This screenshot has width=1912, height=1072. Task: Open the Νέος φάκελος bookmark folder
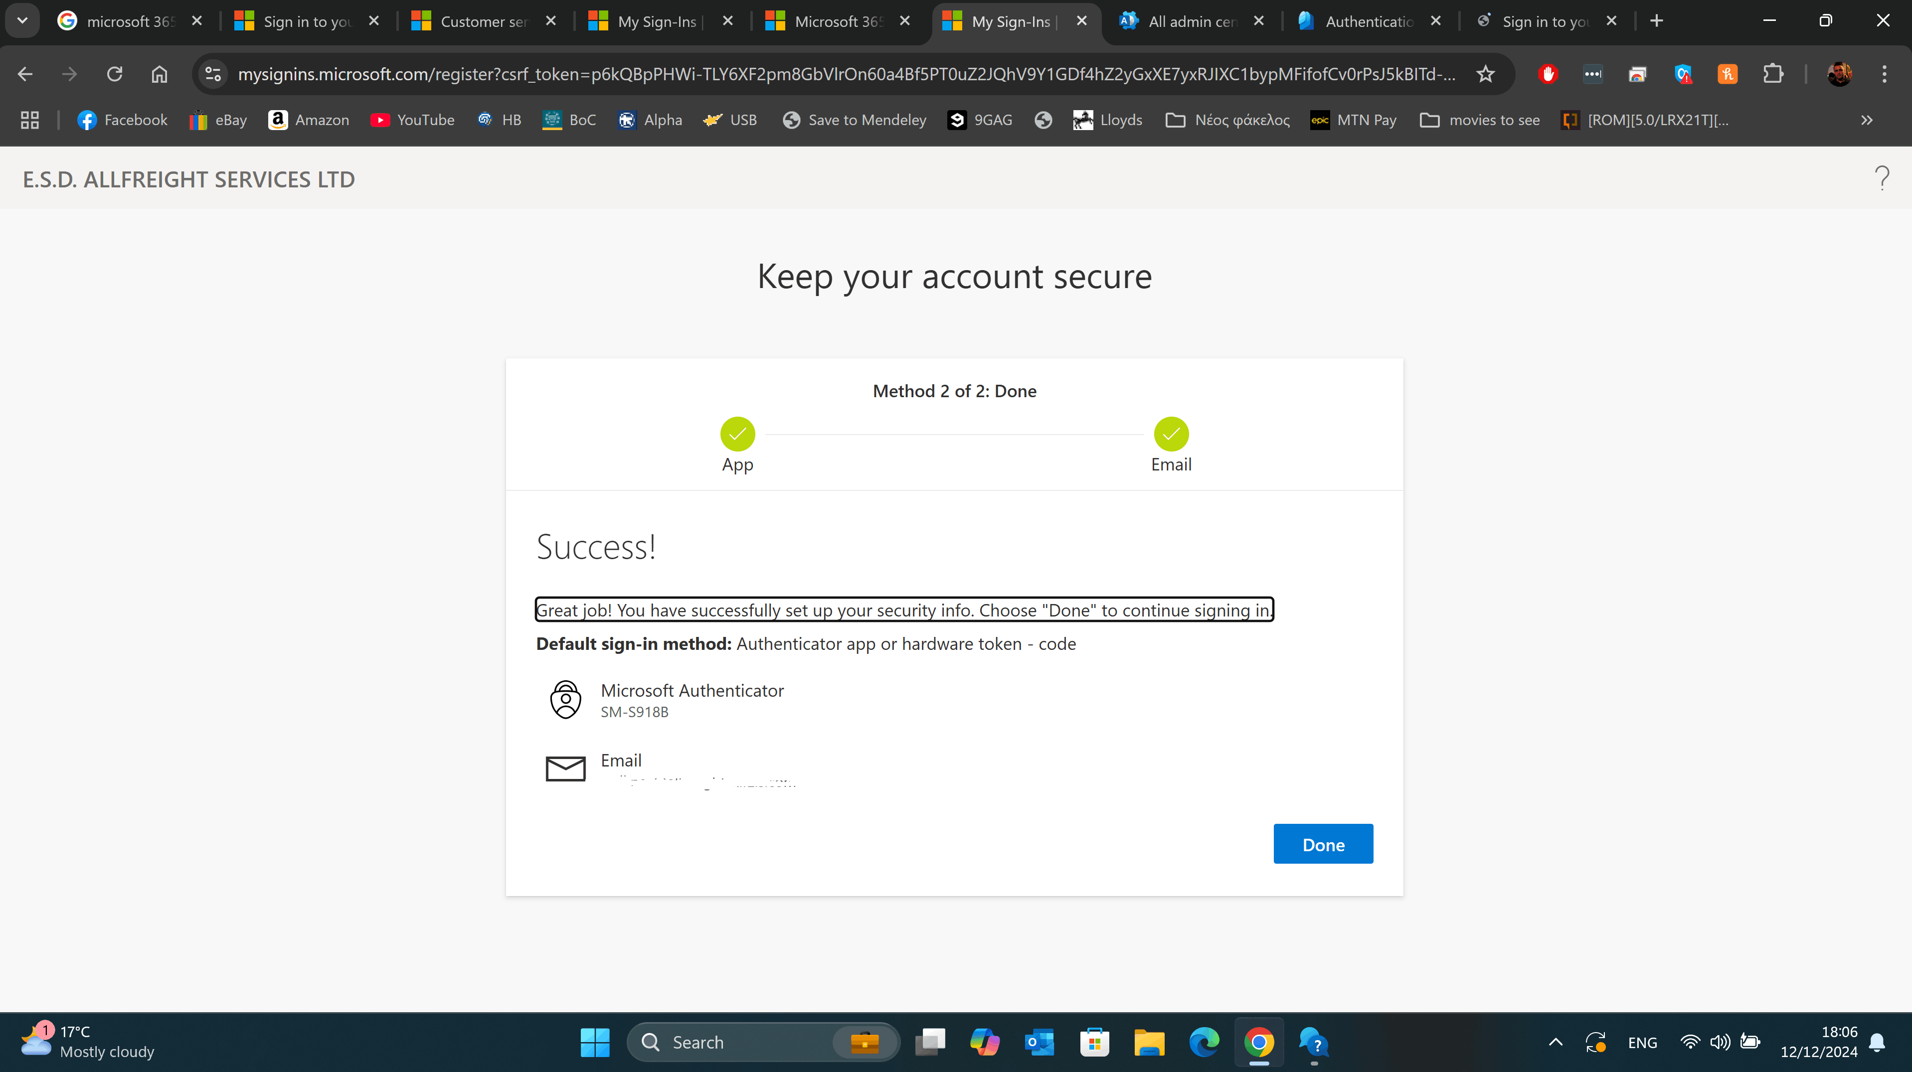(x=1227, y=120)
